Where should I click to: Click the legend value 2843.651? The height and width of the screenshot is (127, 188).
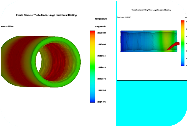102,56
